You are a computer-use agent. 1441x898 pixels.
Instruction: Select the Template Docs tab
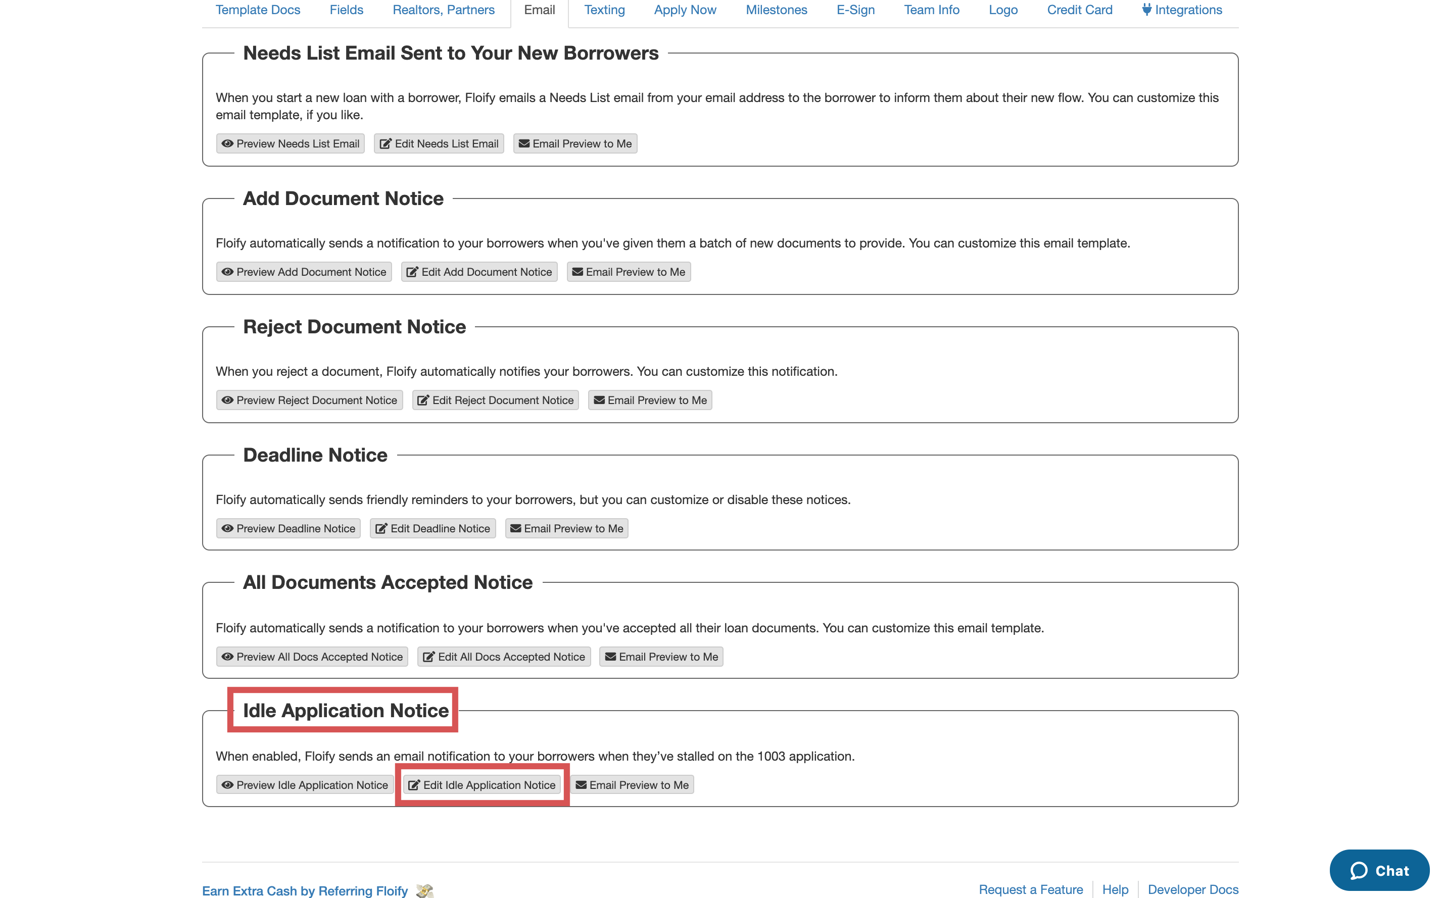pyautogui.click(x=257, y=10)
